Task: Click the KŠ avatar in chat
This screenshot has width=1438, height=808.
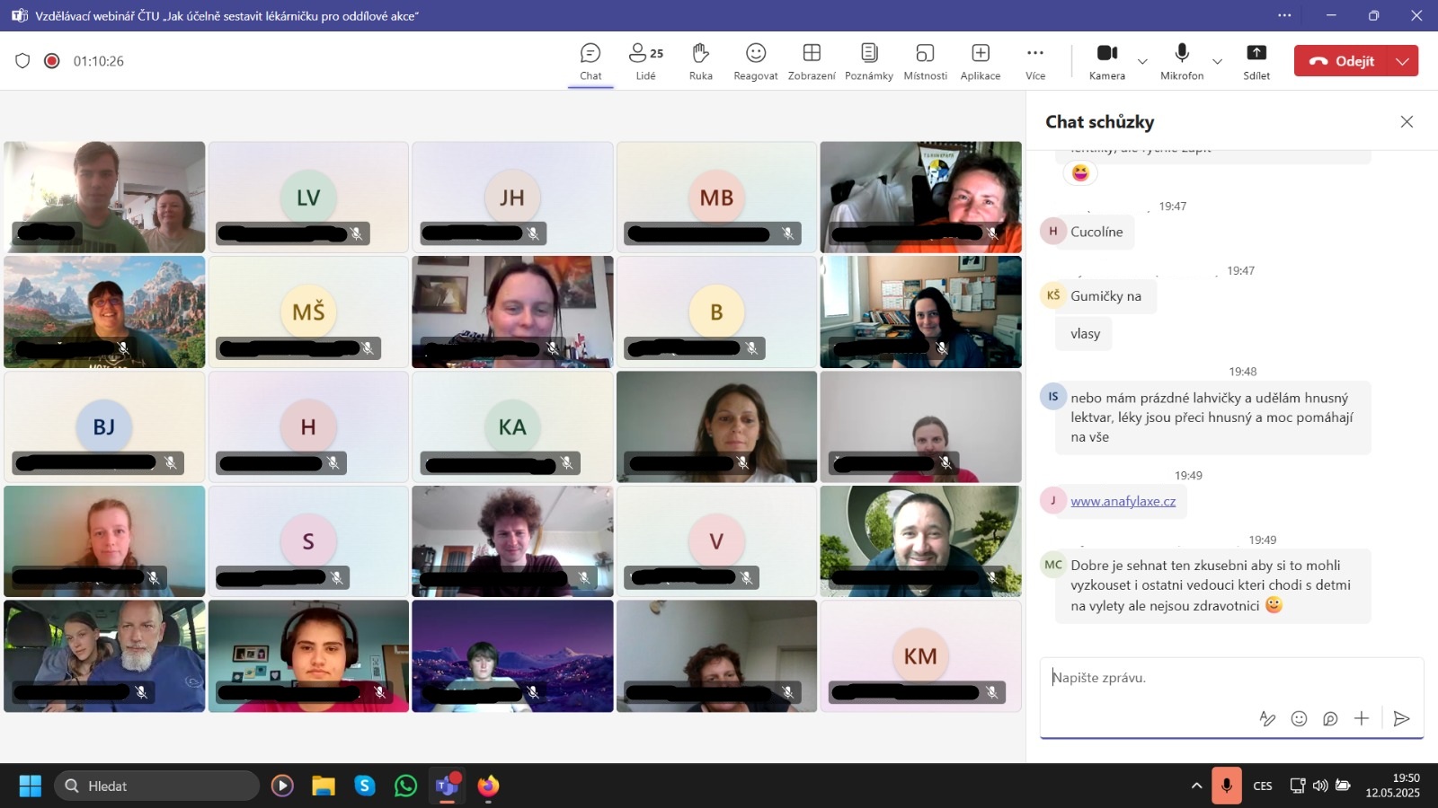Action: 1053,295
